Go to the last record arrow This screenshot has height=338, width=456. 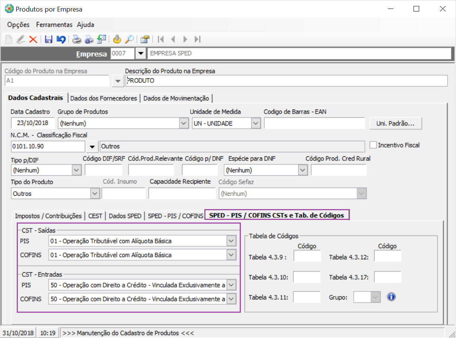tap(198, 39)
